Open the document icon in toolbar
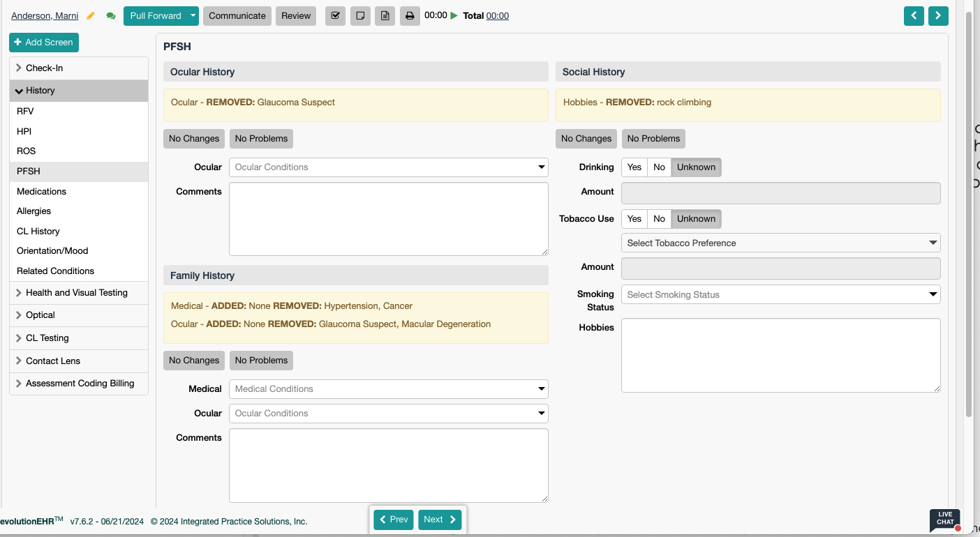Image resolution: width=980 pixels, height=537 pixels. (x=385, y=16)
